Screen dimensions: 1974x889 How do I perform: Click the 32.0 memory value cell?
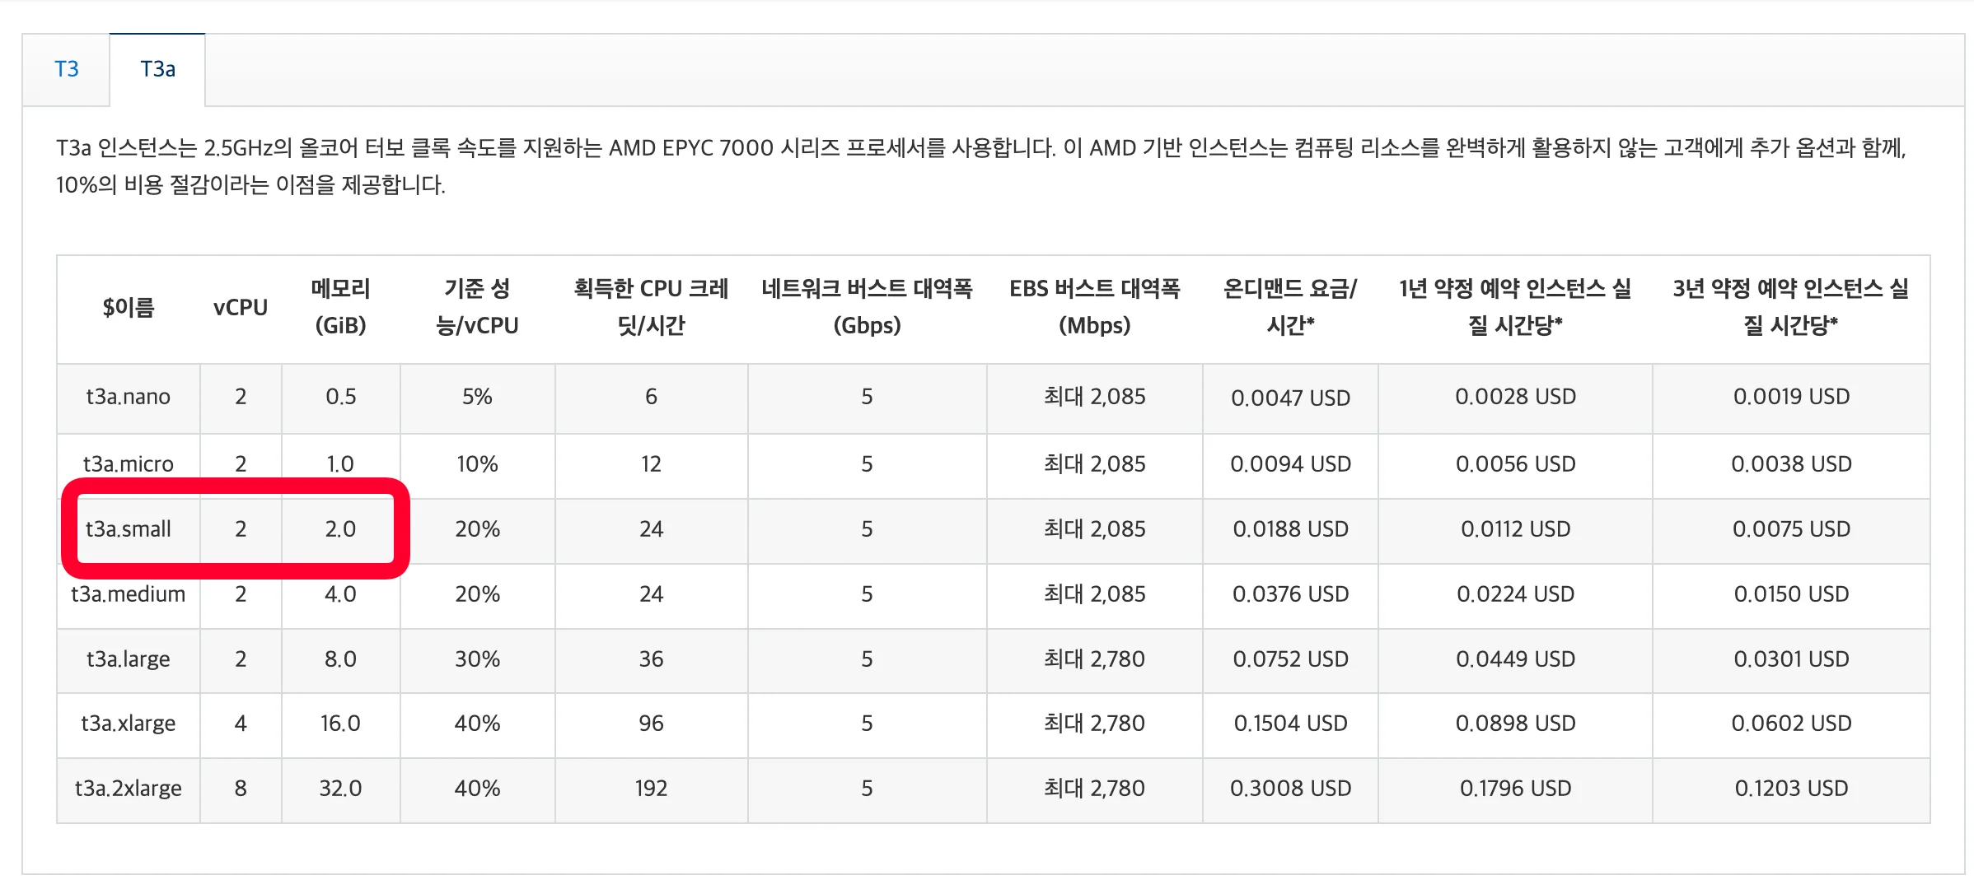[340, 788]
